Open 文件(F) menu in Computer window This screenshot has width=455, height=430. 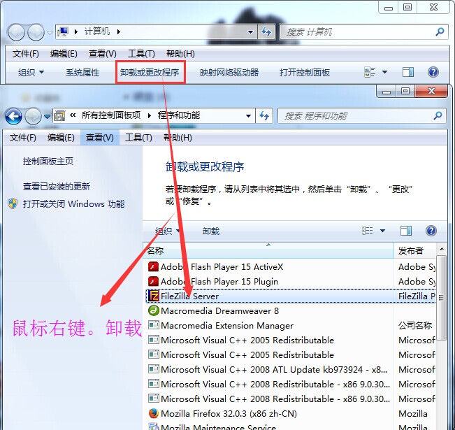26,53
